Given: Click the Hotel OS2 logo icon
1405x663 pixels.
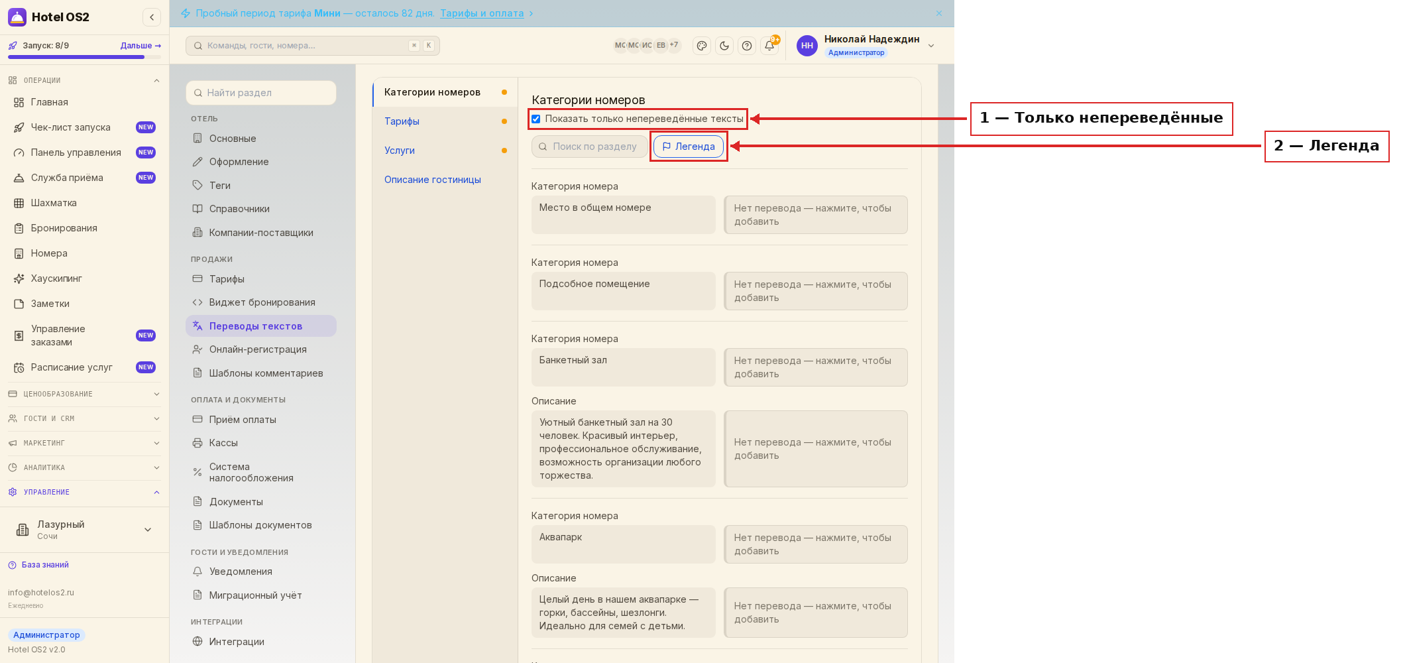Looking at the screenshot, I should click(17, 17).
